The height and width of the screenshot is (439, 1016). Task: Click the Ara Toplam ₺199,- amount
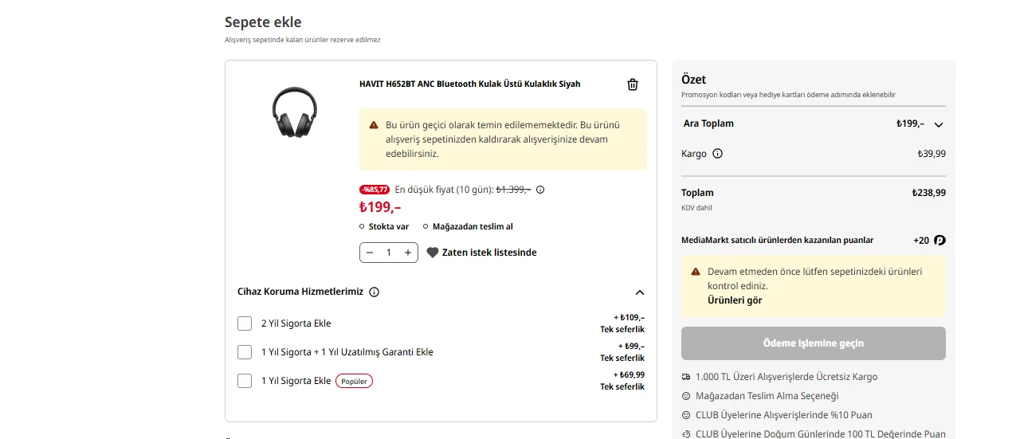pyautogui.click(x=910, y=123)
